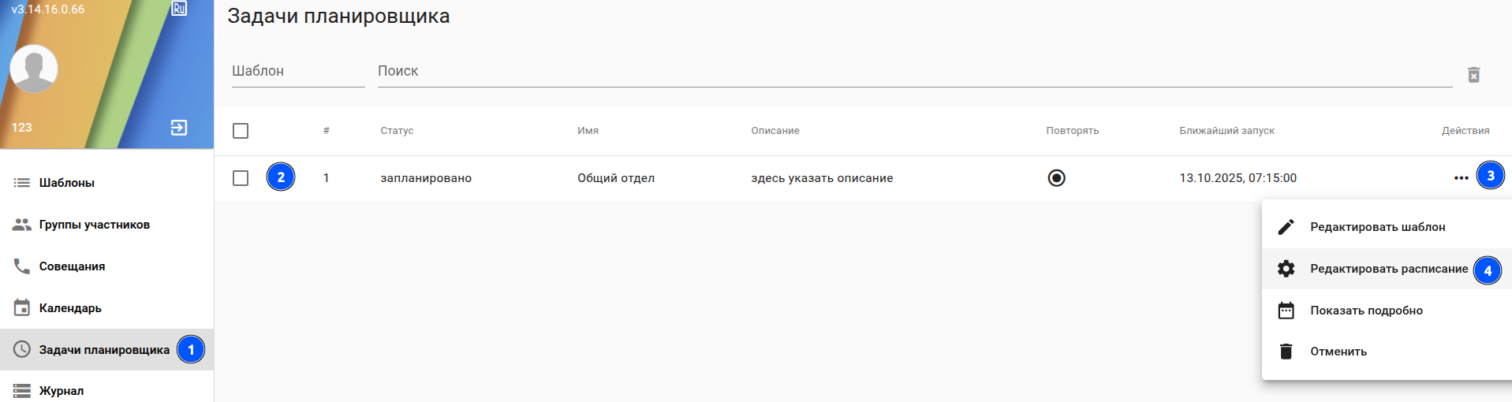Viewport: 1512px width, 402px height.
Task: Choose Показать подробно from context menu
Action: point(1366,311)
